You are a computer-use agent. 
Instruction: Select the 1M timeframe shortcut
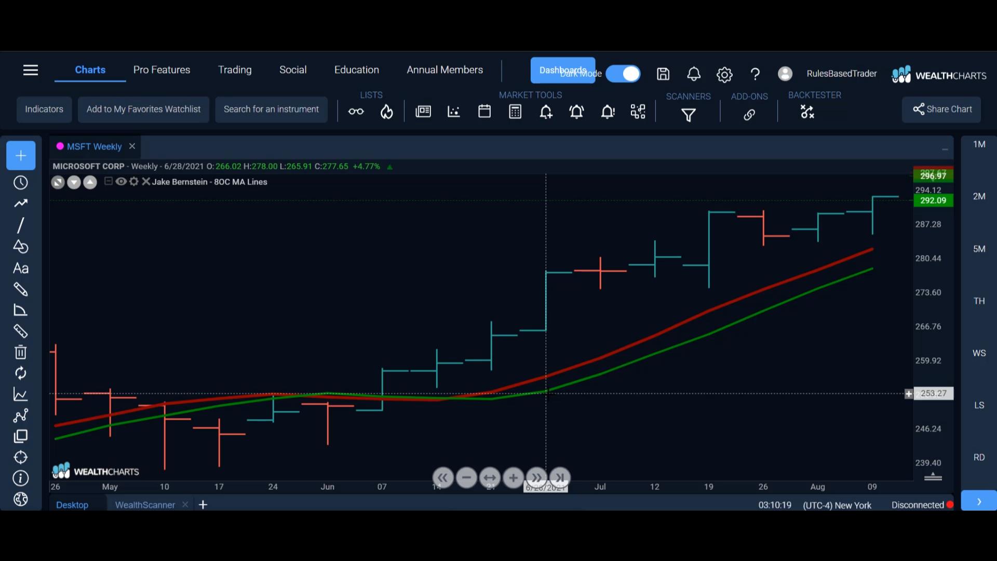click(979, 144)
